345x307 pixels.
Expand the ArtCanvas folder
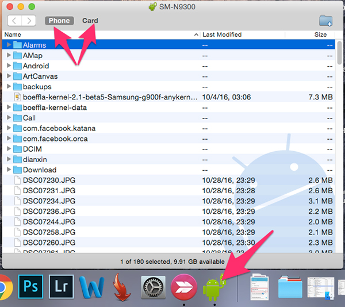tap(9, 76)
